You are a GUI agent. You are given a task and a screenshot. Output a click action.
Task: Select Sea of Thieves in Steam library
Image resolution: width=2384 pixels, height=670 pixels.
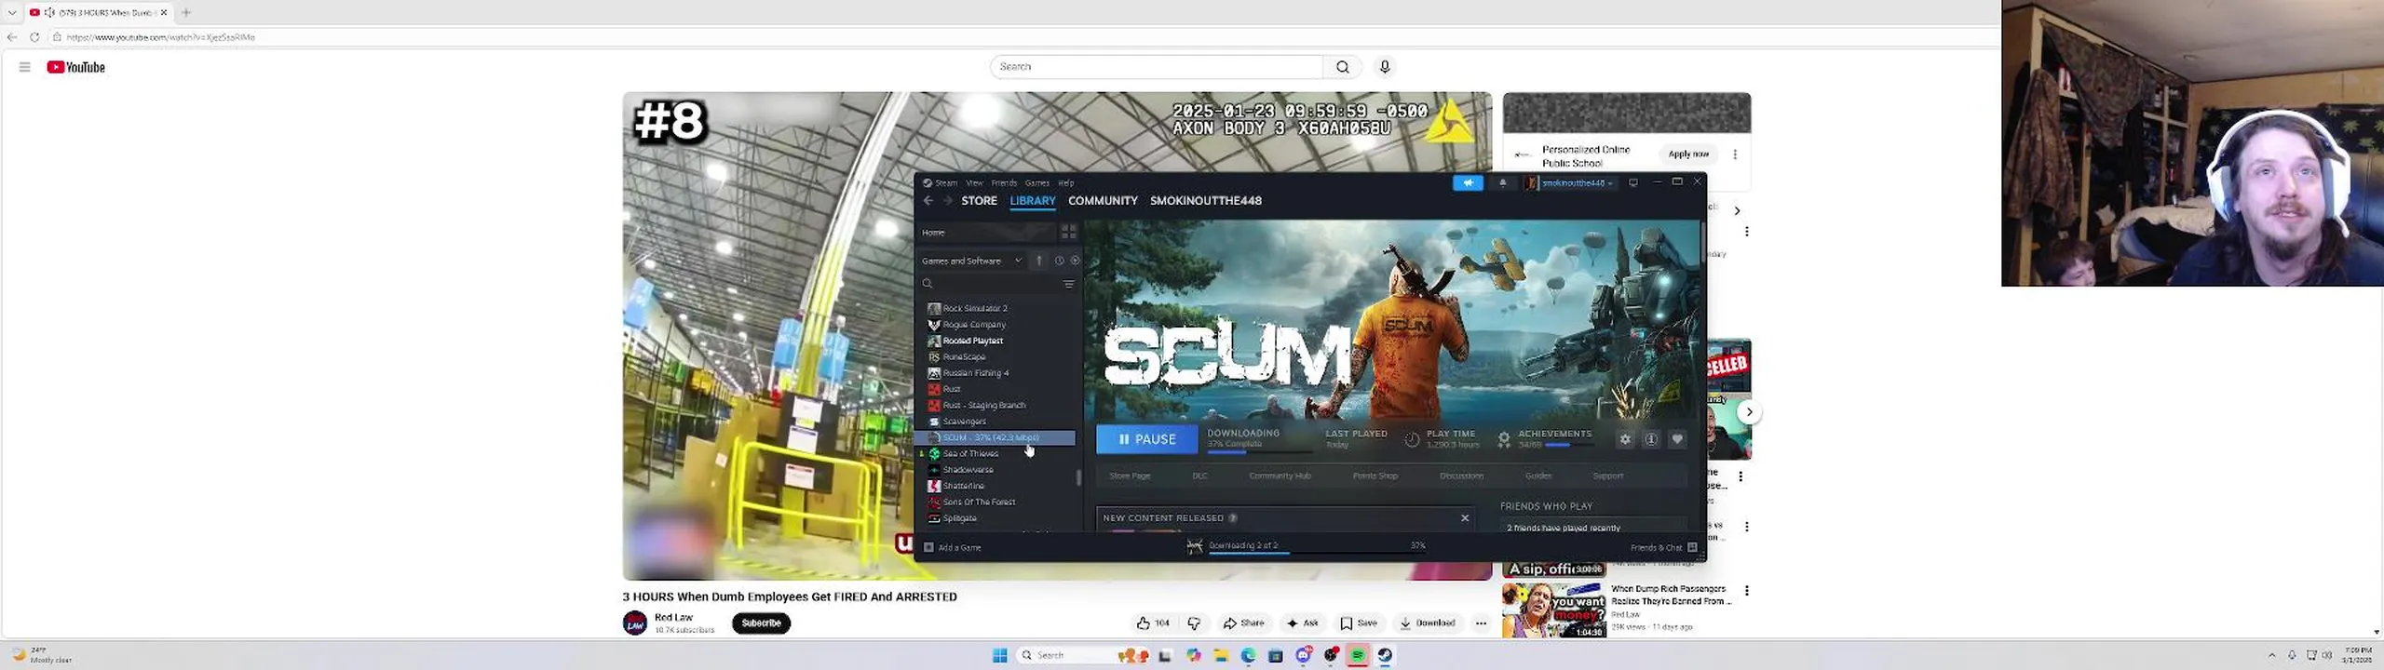point(969,454)
